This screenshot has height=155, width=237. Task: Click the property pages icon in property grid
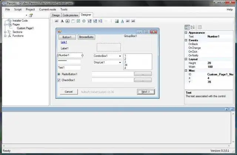point(200,27)
